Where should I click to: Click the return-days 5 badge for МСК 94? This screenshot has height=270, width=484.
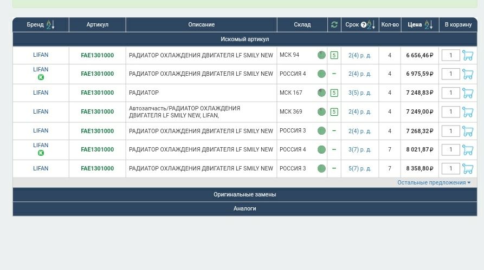click(334, 56)
